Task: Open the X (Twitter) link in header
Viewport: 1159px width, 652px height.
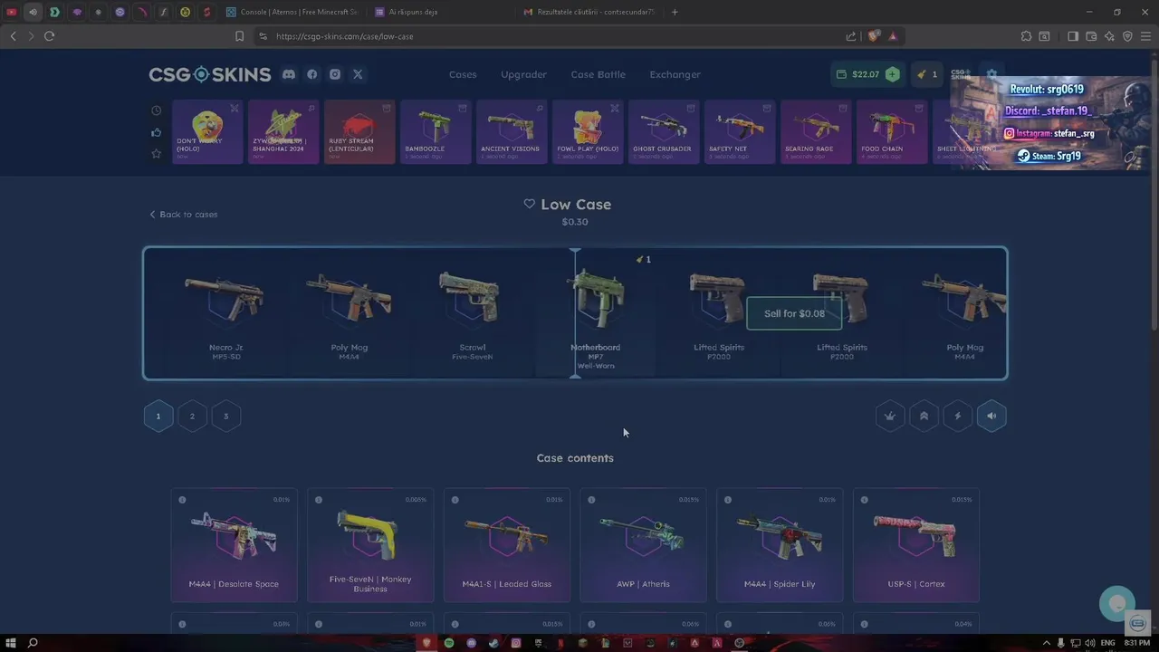Action: click(x=358, y=74)
